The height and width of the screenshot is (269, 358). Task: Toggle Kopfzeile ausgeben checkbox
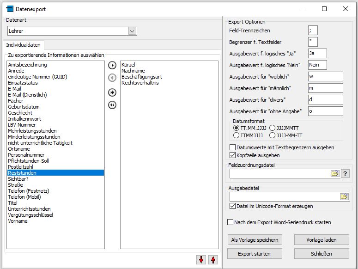(x=232, y=155)
